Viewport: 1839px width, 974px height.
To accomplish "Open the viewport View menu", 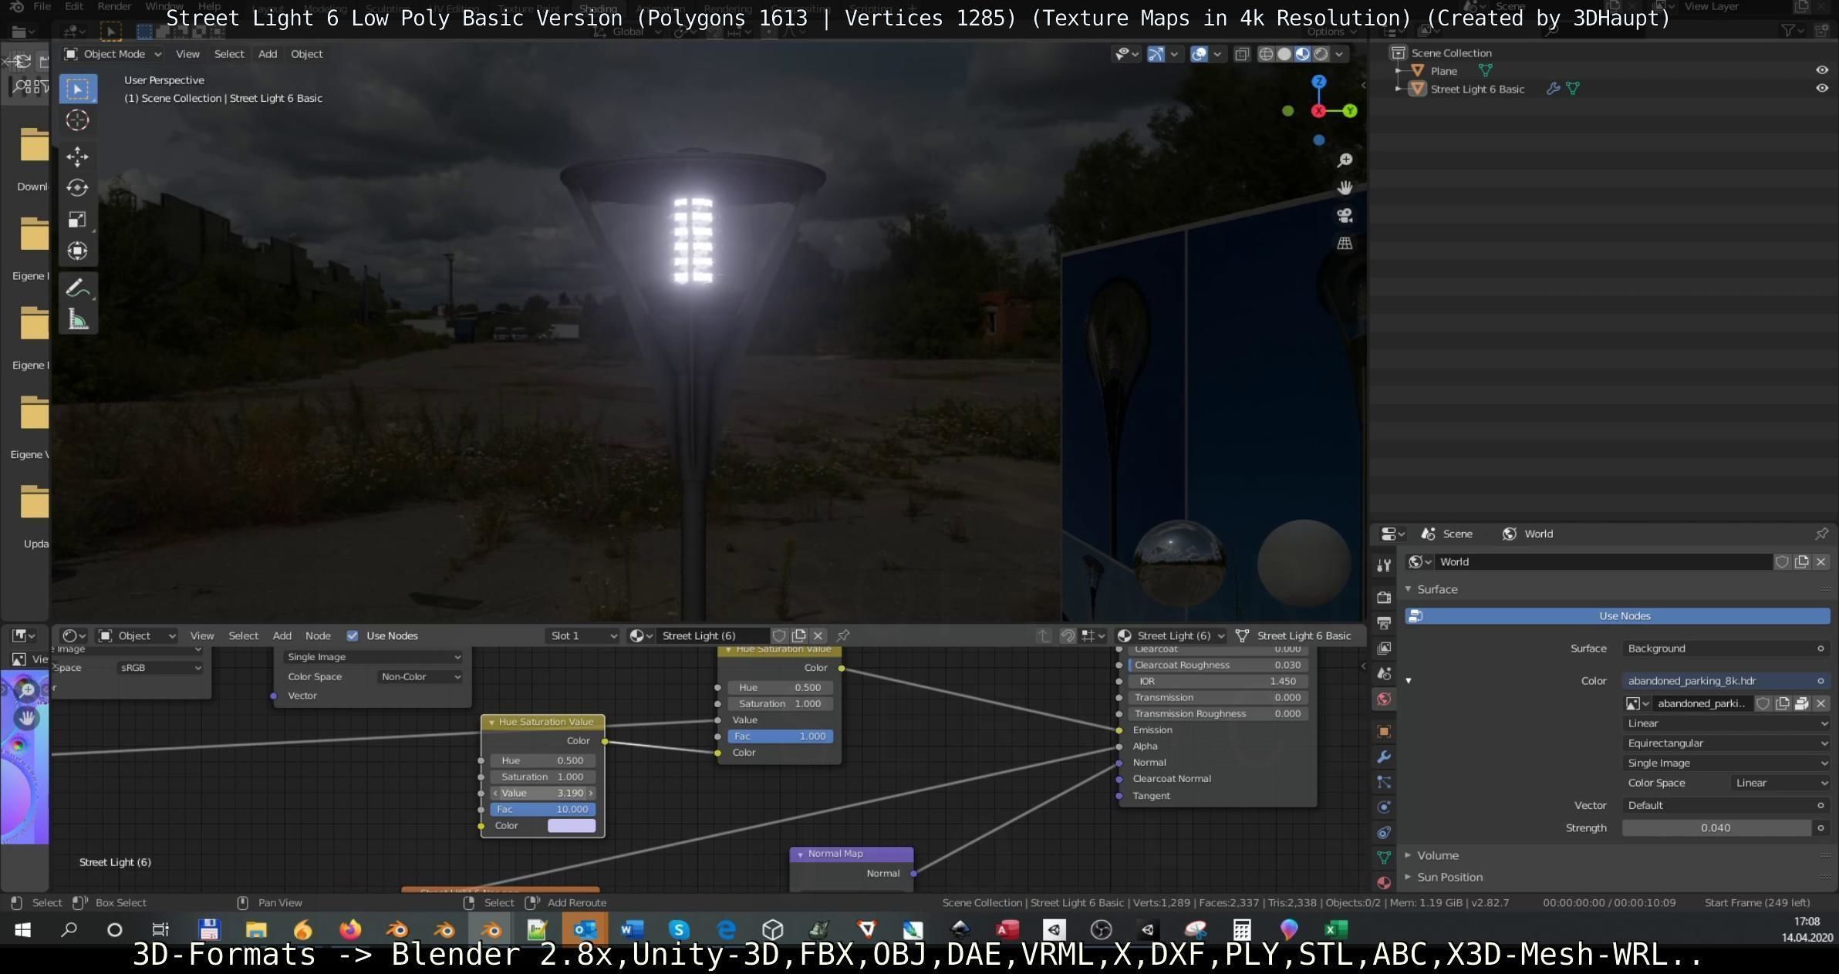I will click(187, 54).
